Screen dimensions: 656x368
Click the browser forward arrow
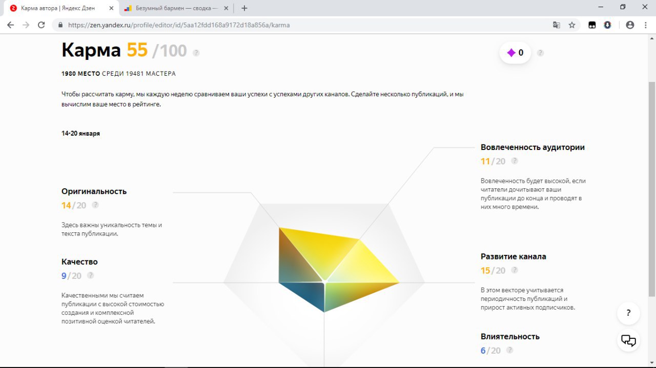click(26, 25)
